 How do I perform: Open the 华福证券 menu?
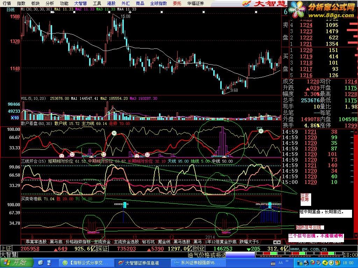[195, 3]
